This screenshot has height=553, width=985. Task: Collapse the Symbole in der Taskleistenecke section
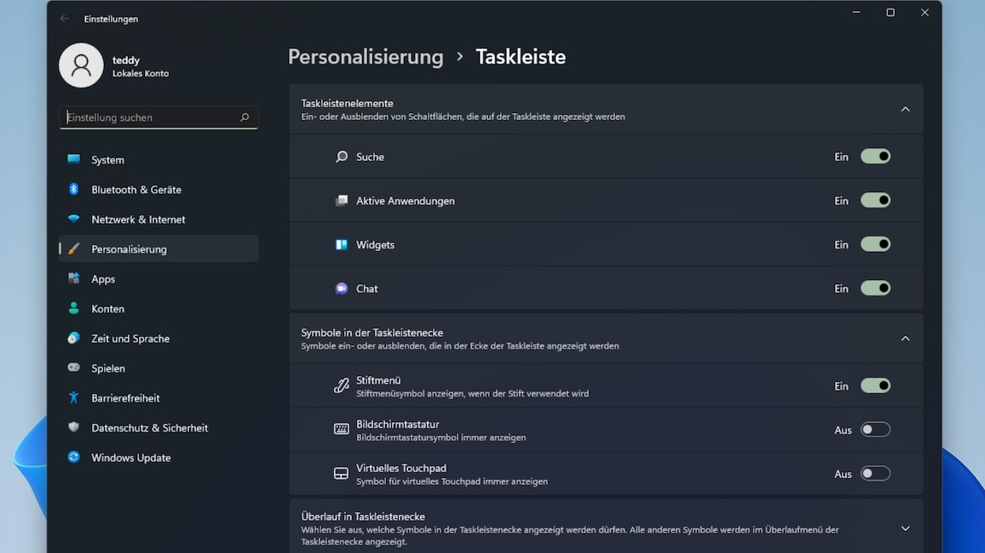(x=905, y=338)
